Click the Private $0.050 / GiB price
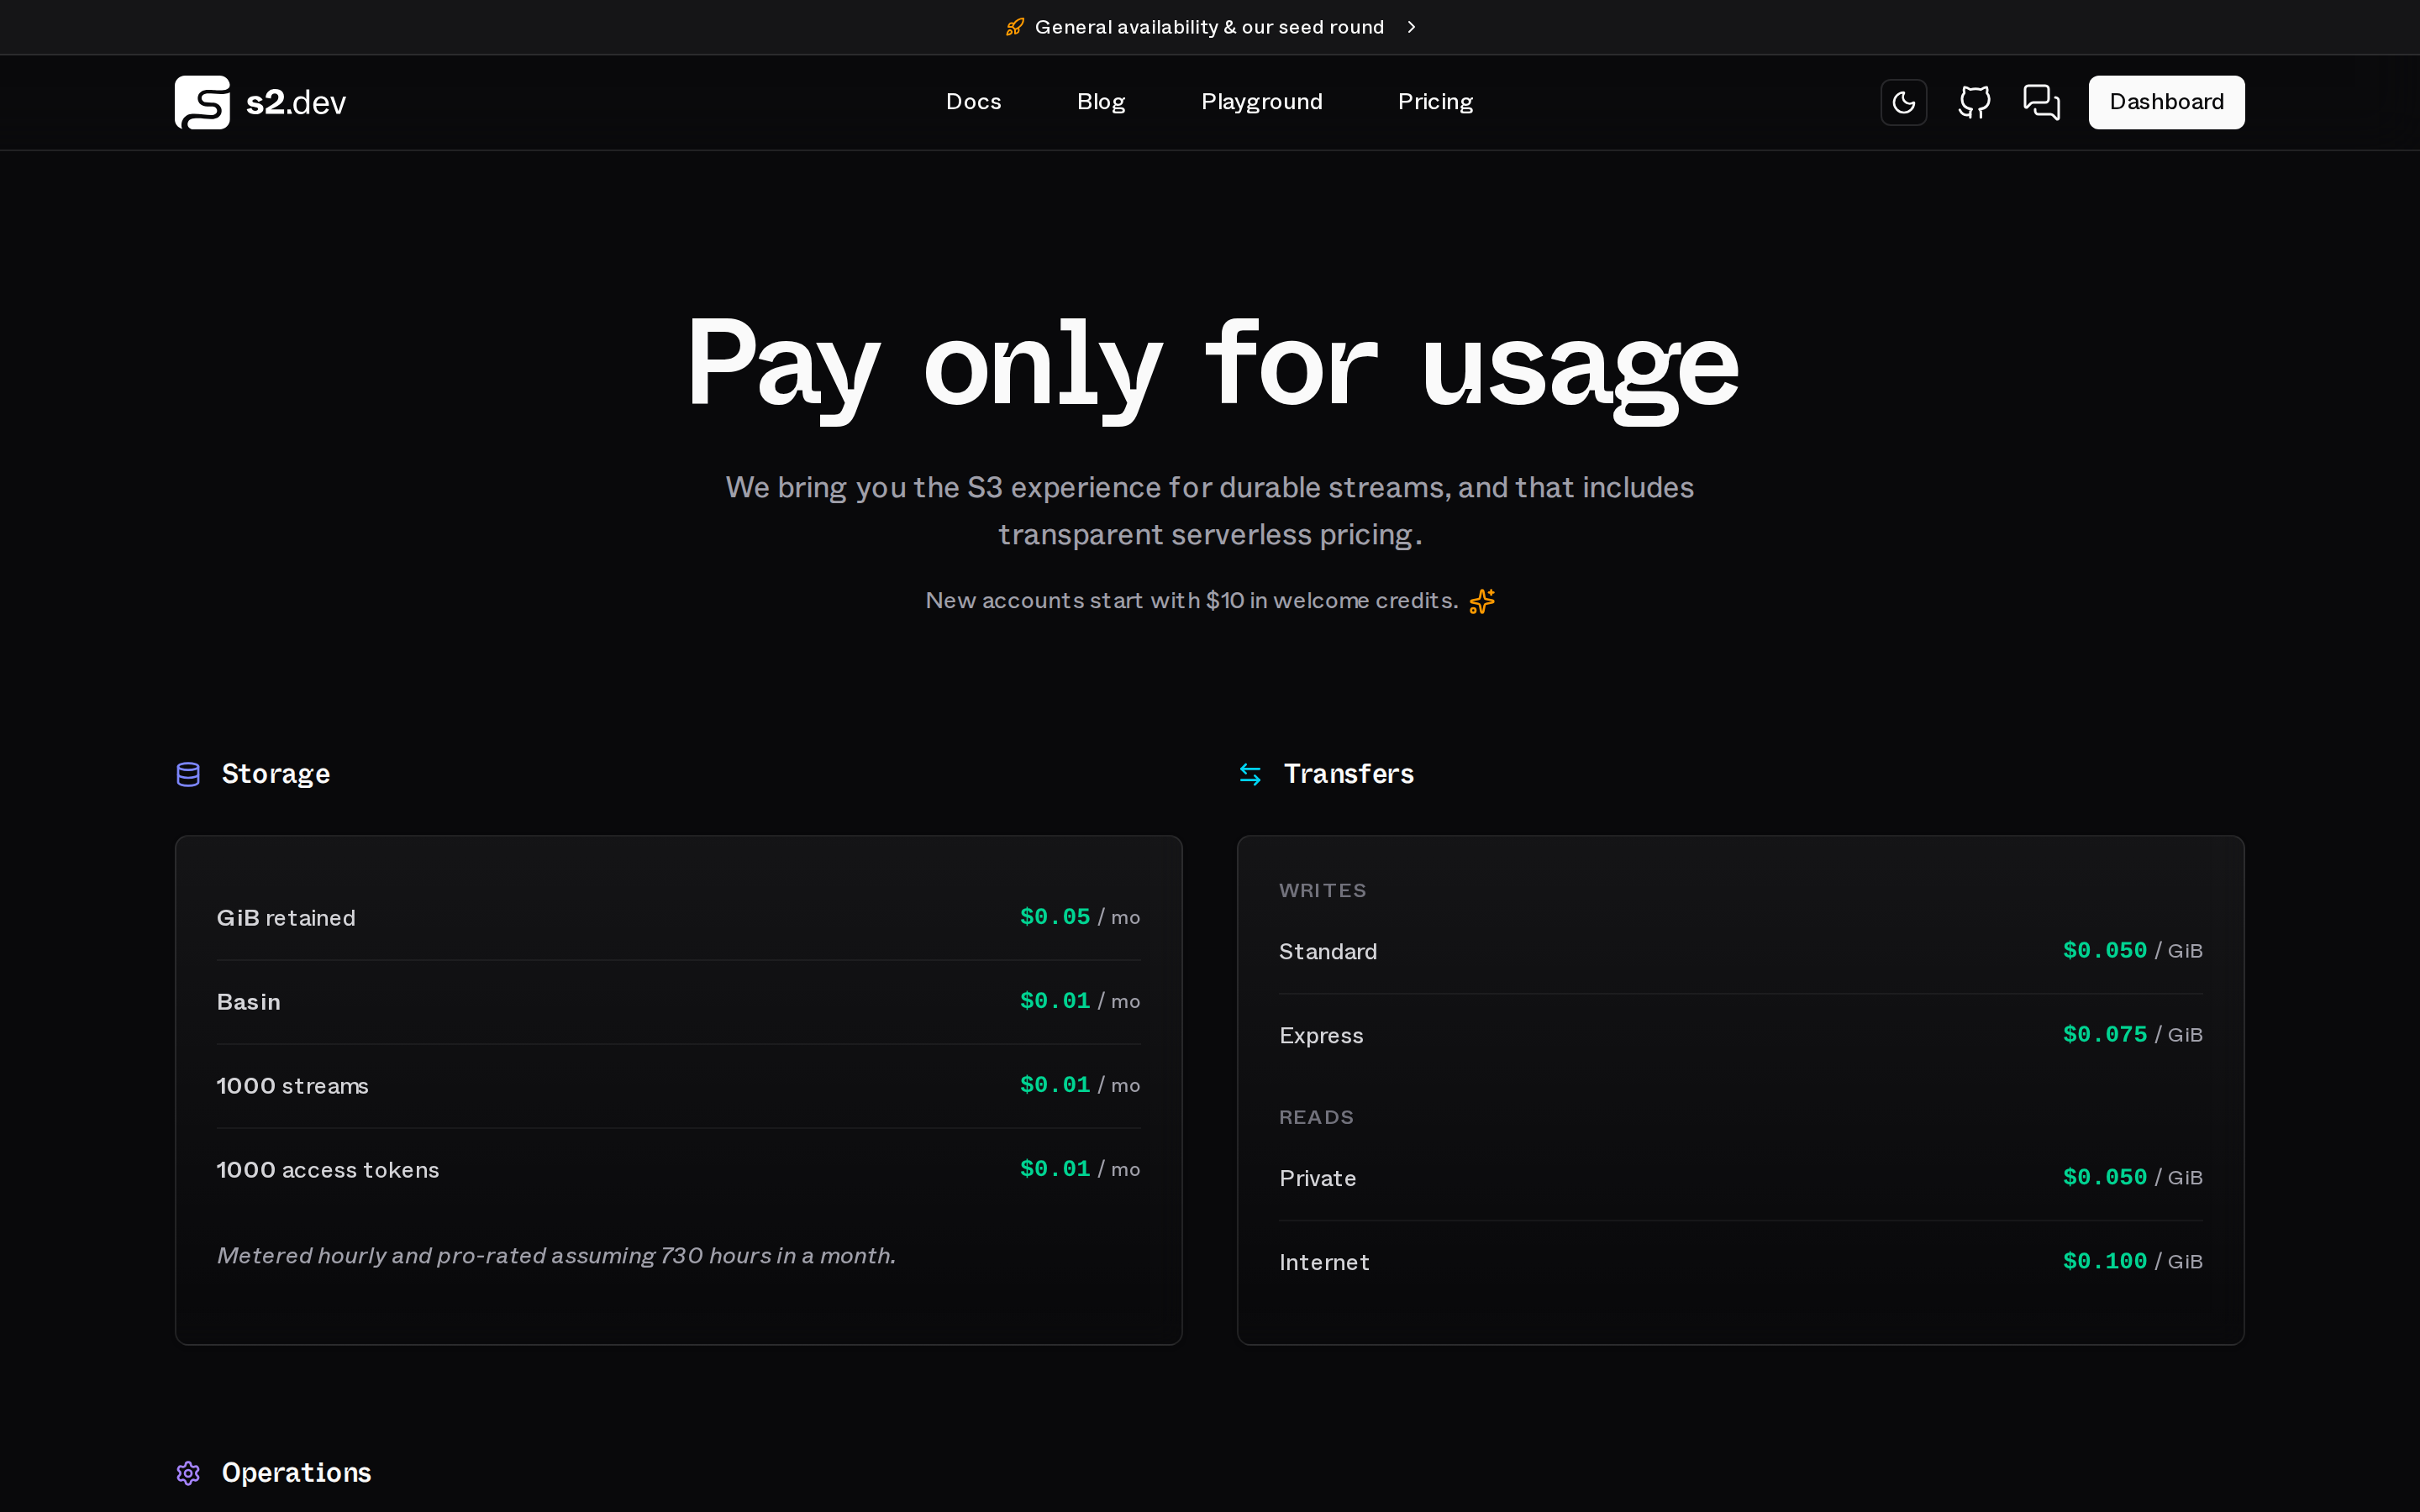2420x1512 pixels. 2132,1178
